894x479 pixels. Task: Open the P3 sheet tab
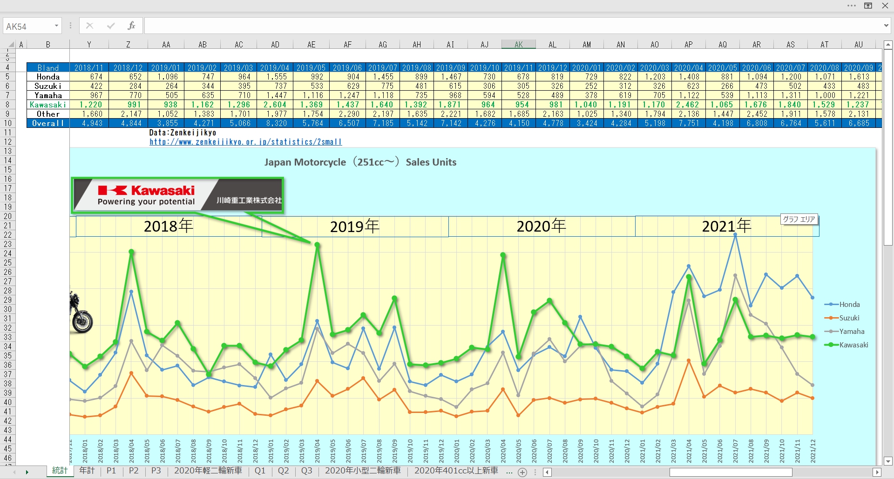click(156, 471)
